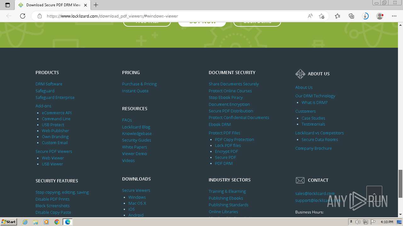The width and height of the screenshot is (403, 226).
Task: Open Training & Elearning link
Action: (227, 191)
